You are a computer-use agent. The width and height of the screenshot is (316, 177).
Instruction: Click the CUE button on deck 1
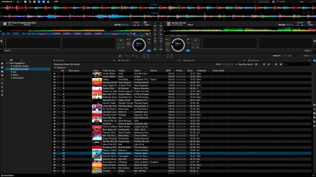pos(129,44)
